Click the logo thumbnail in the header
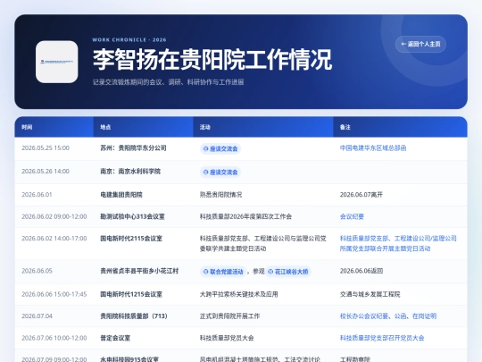Image resolution: width=482 pixels, height=362 pixels. (57, 62)
